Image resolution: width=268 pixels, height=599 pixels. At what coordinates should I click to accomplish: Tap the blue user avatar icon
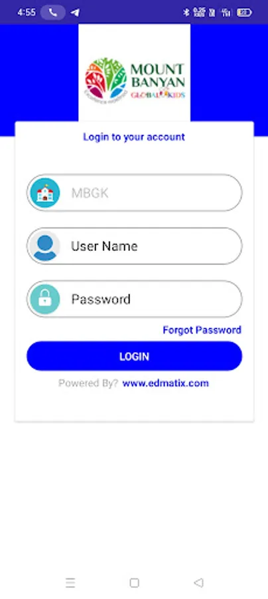point(45,246)
